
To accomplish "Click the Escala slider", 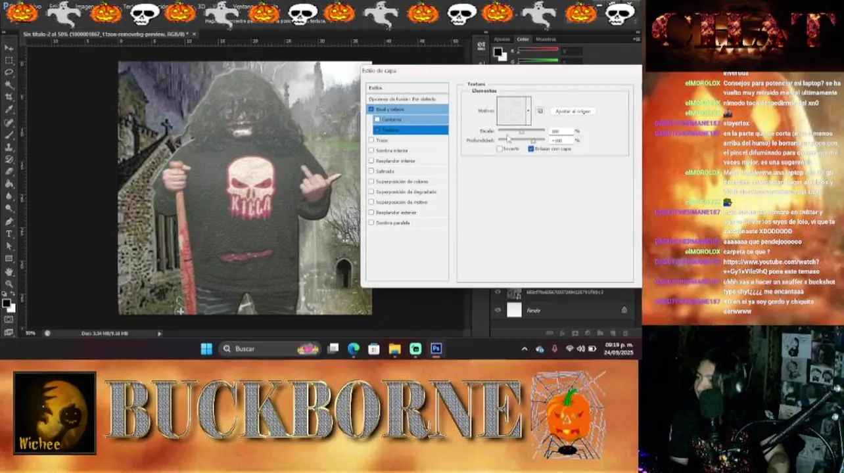I will (521, 131).
